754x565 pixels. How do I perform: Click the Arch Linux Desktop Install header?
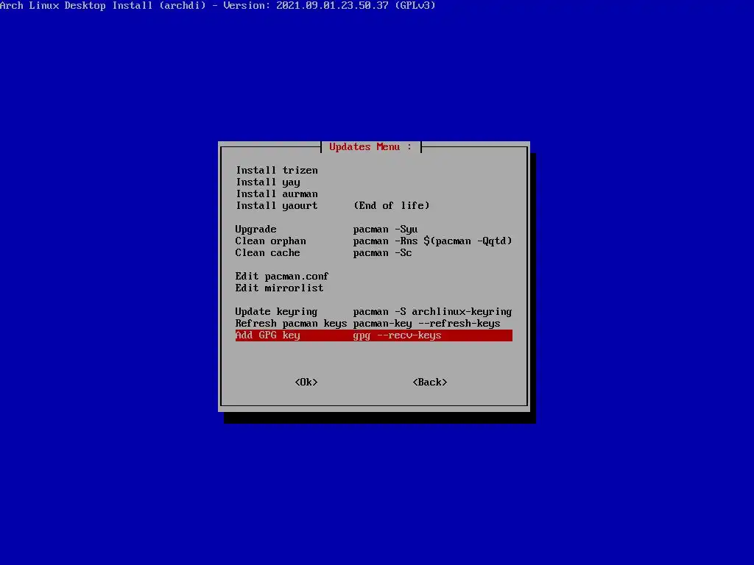click(x=218, y=6)
